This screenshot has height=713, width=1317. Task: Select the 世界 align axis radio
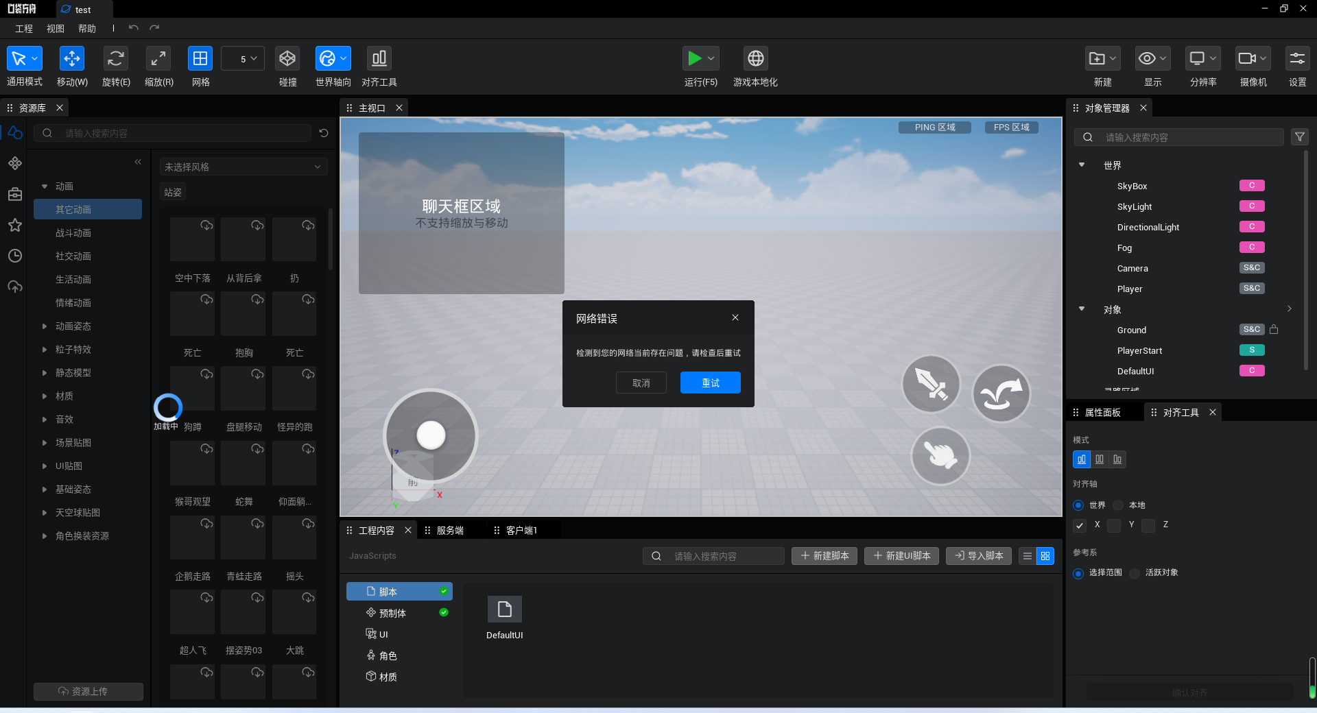pyautogui.click(x=1078, y=505)
